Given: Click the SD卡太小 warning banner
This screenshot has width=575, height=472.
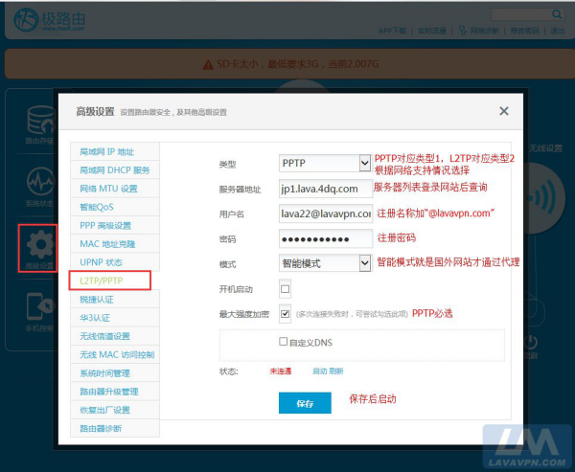Looking at the screenshot, I should [289, 64].
